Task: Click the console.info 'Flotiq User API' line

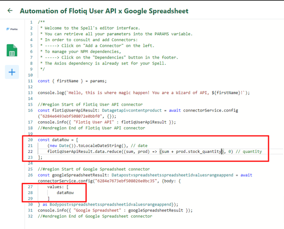Action: tap(107, 122)
